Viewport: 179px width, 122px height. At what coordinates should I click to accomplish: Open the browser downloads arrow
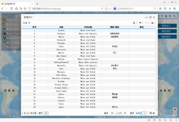click(170, 8)
